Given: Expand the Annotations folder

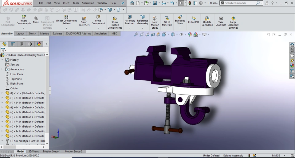Looking at the screenshot, I should pos(2,69).
